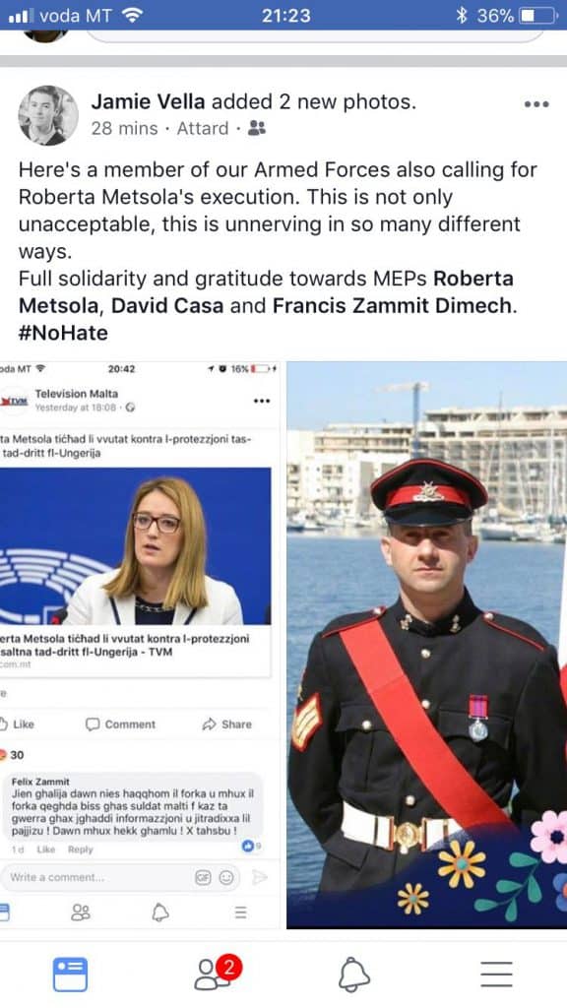Open the hamburger menu icon
The image size is (567, 1008).
tap(496, 975)
